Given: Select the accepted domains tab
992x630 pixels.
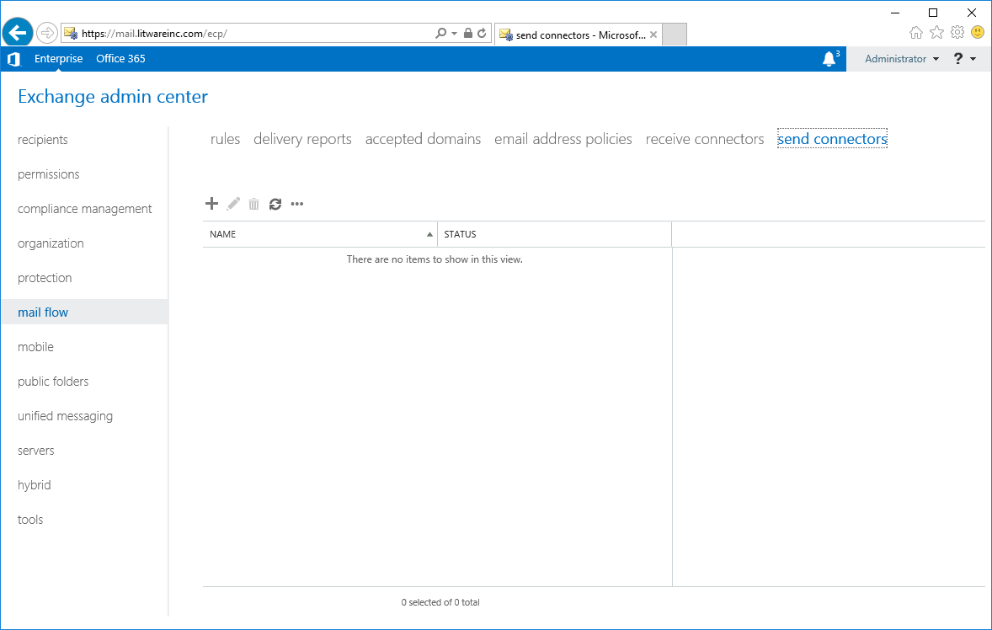Looking at the screenshot, I should 423,139.
